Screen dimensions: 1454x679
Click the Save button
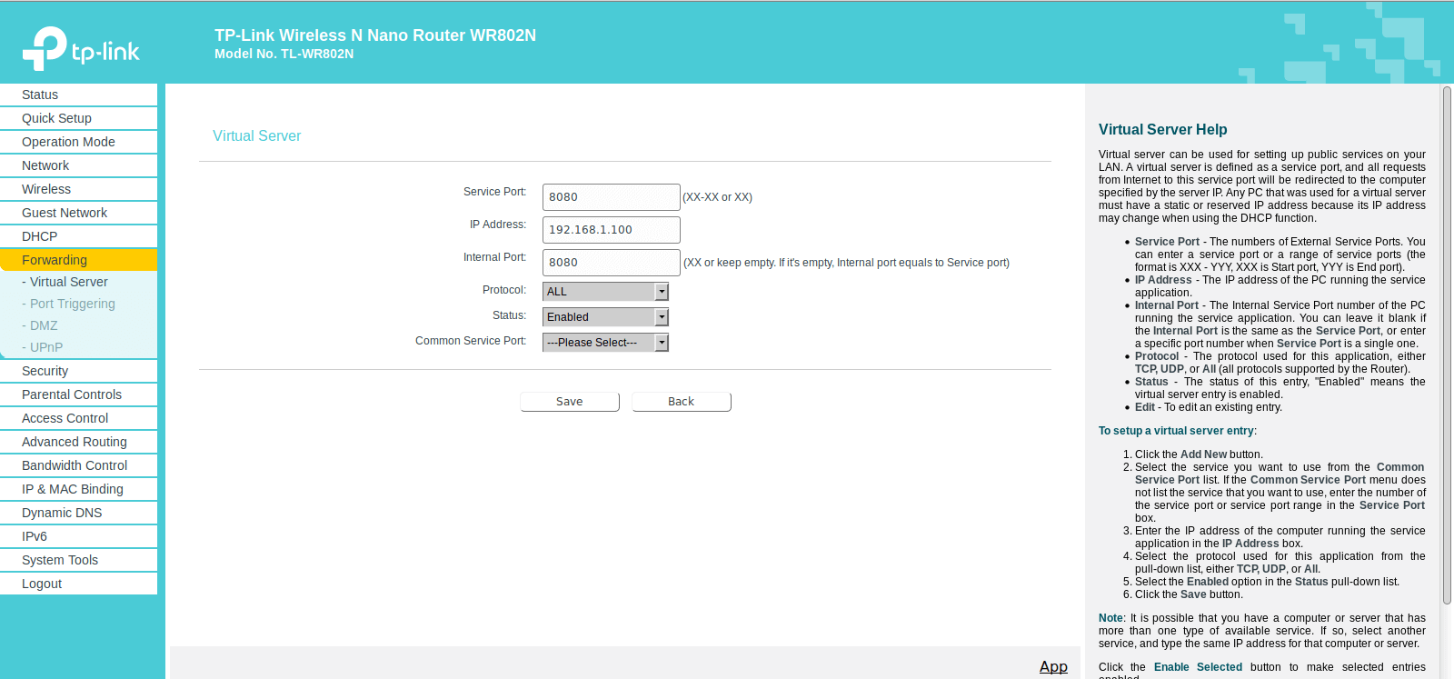(570, 402)
